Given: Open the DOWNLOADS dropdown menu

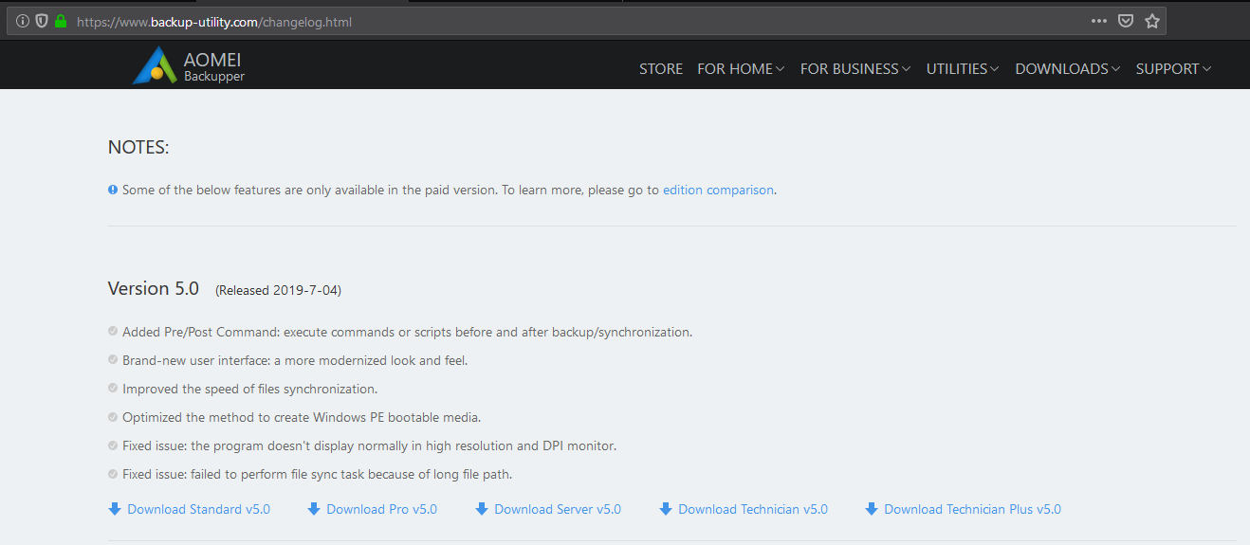Looking at the screenshot, I should coord(1067,68).
